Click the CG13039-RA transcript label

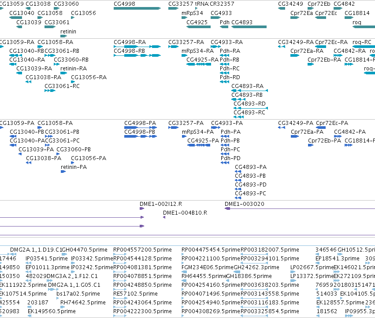pos(34,69)
